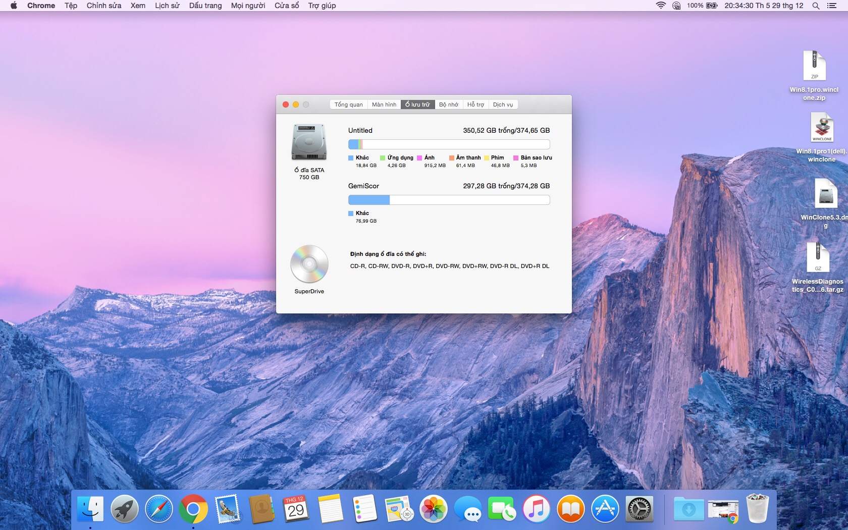This screenshot has height=530, width=848.
Task: Open Launchpad rocket icon
Action: click(x=125, y=509)
